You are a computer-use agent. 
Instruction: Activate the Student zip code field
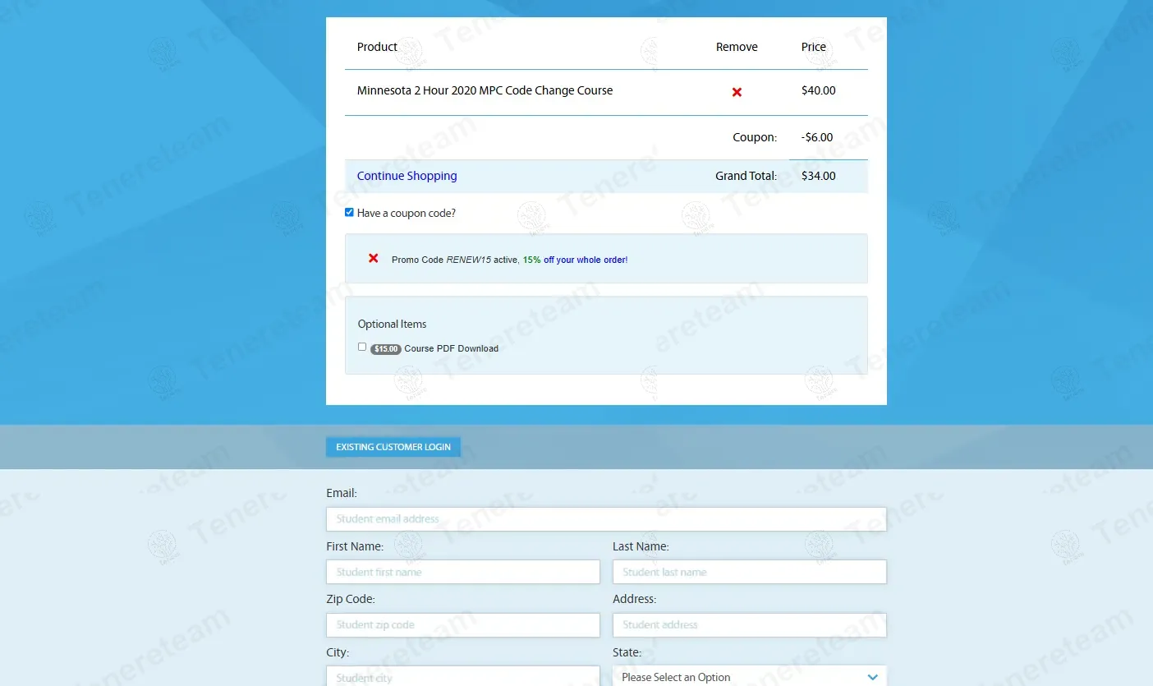[463, 625]
